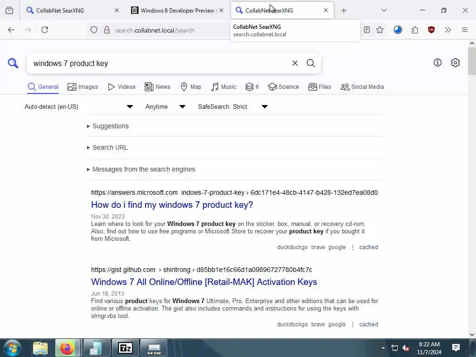The width and height of the screenshot is (476, 357).
Task: Open gist.github.com result URL
Action: click(202, 270)
